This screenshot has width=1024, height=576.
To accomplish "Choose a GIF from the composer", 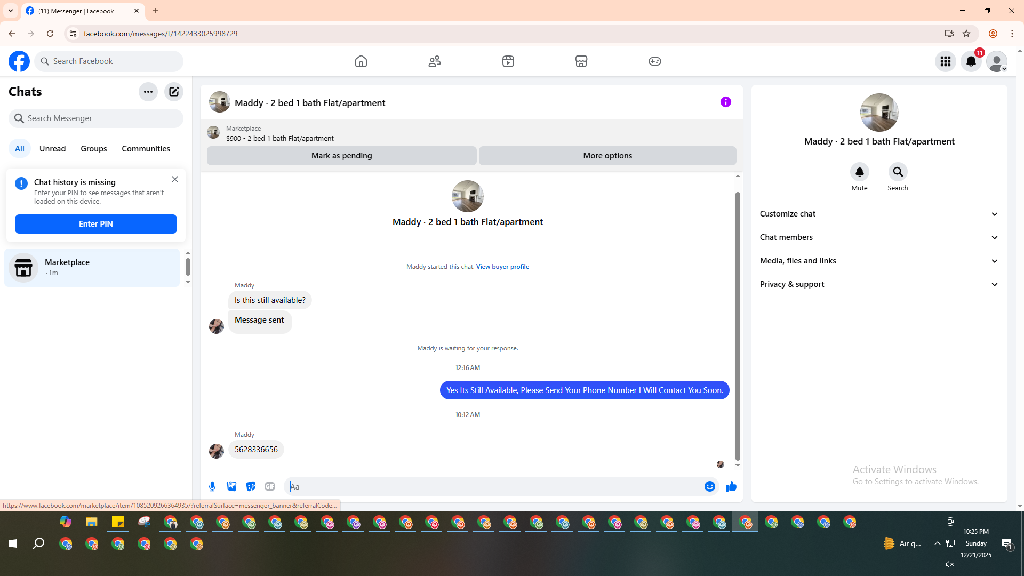I will coord(270,486).
